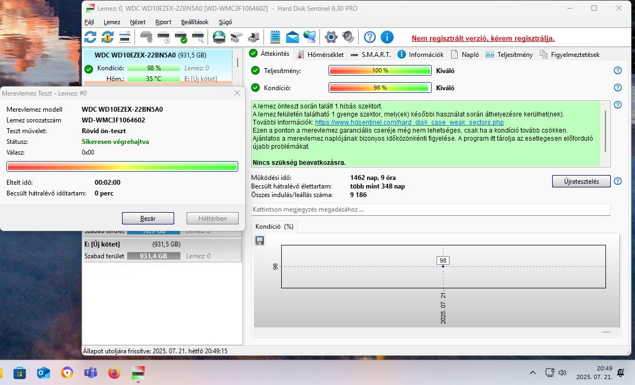Click the taskbar volume speaker icon
635x385 pixels.
[x=562, y=373]
